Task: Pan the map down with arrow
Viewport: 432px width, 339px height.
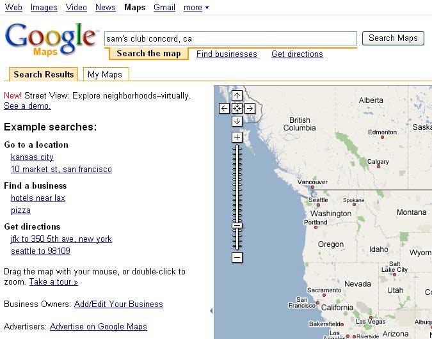Action: [x=237, y=121]
